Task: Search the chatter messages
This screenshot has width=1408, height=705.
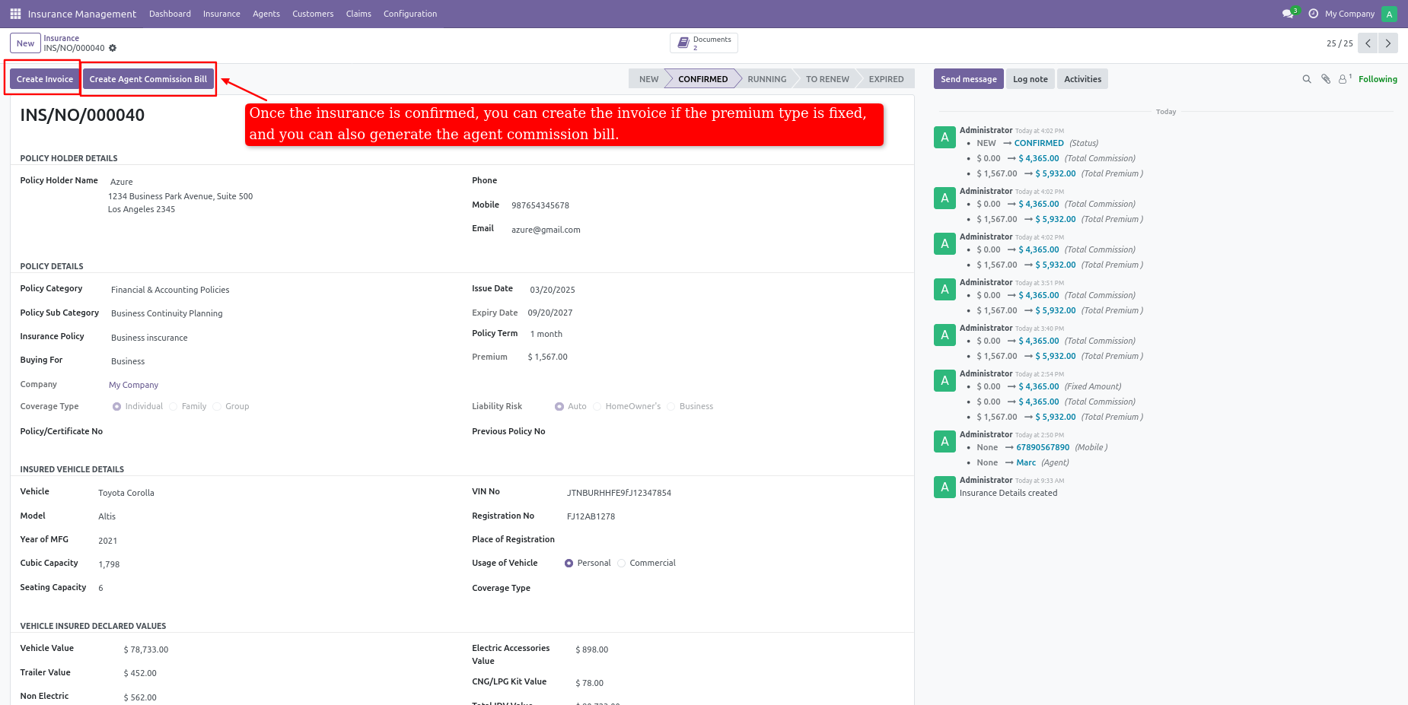Action: click(x=1307, y=79)
